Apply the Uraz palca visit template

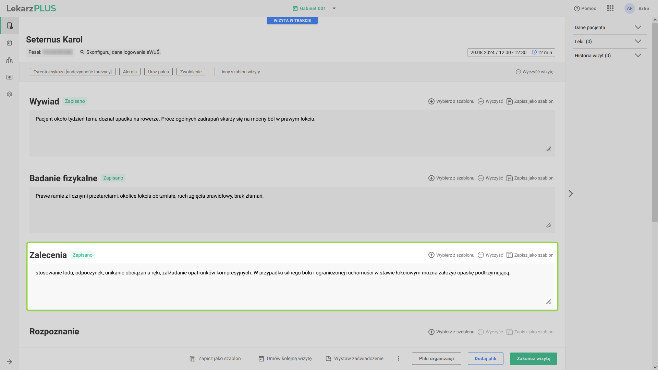[158, 72]
